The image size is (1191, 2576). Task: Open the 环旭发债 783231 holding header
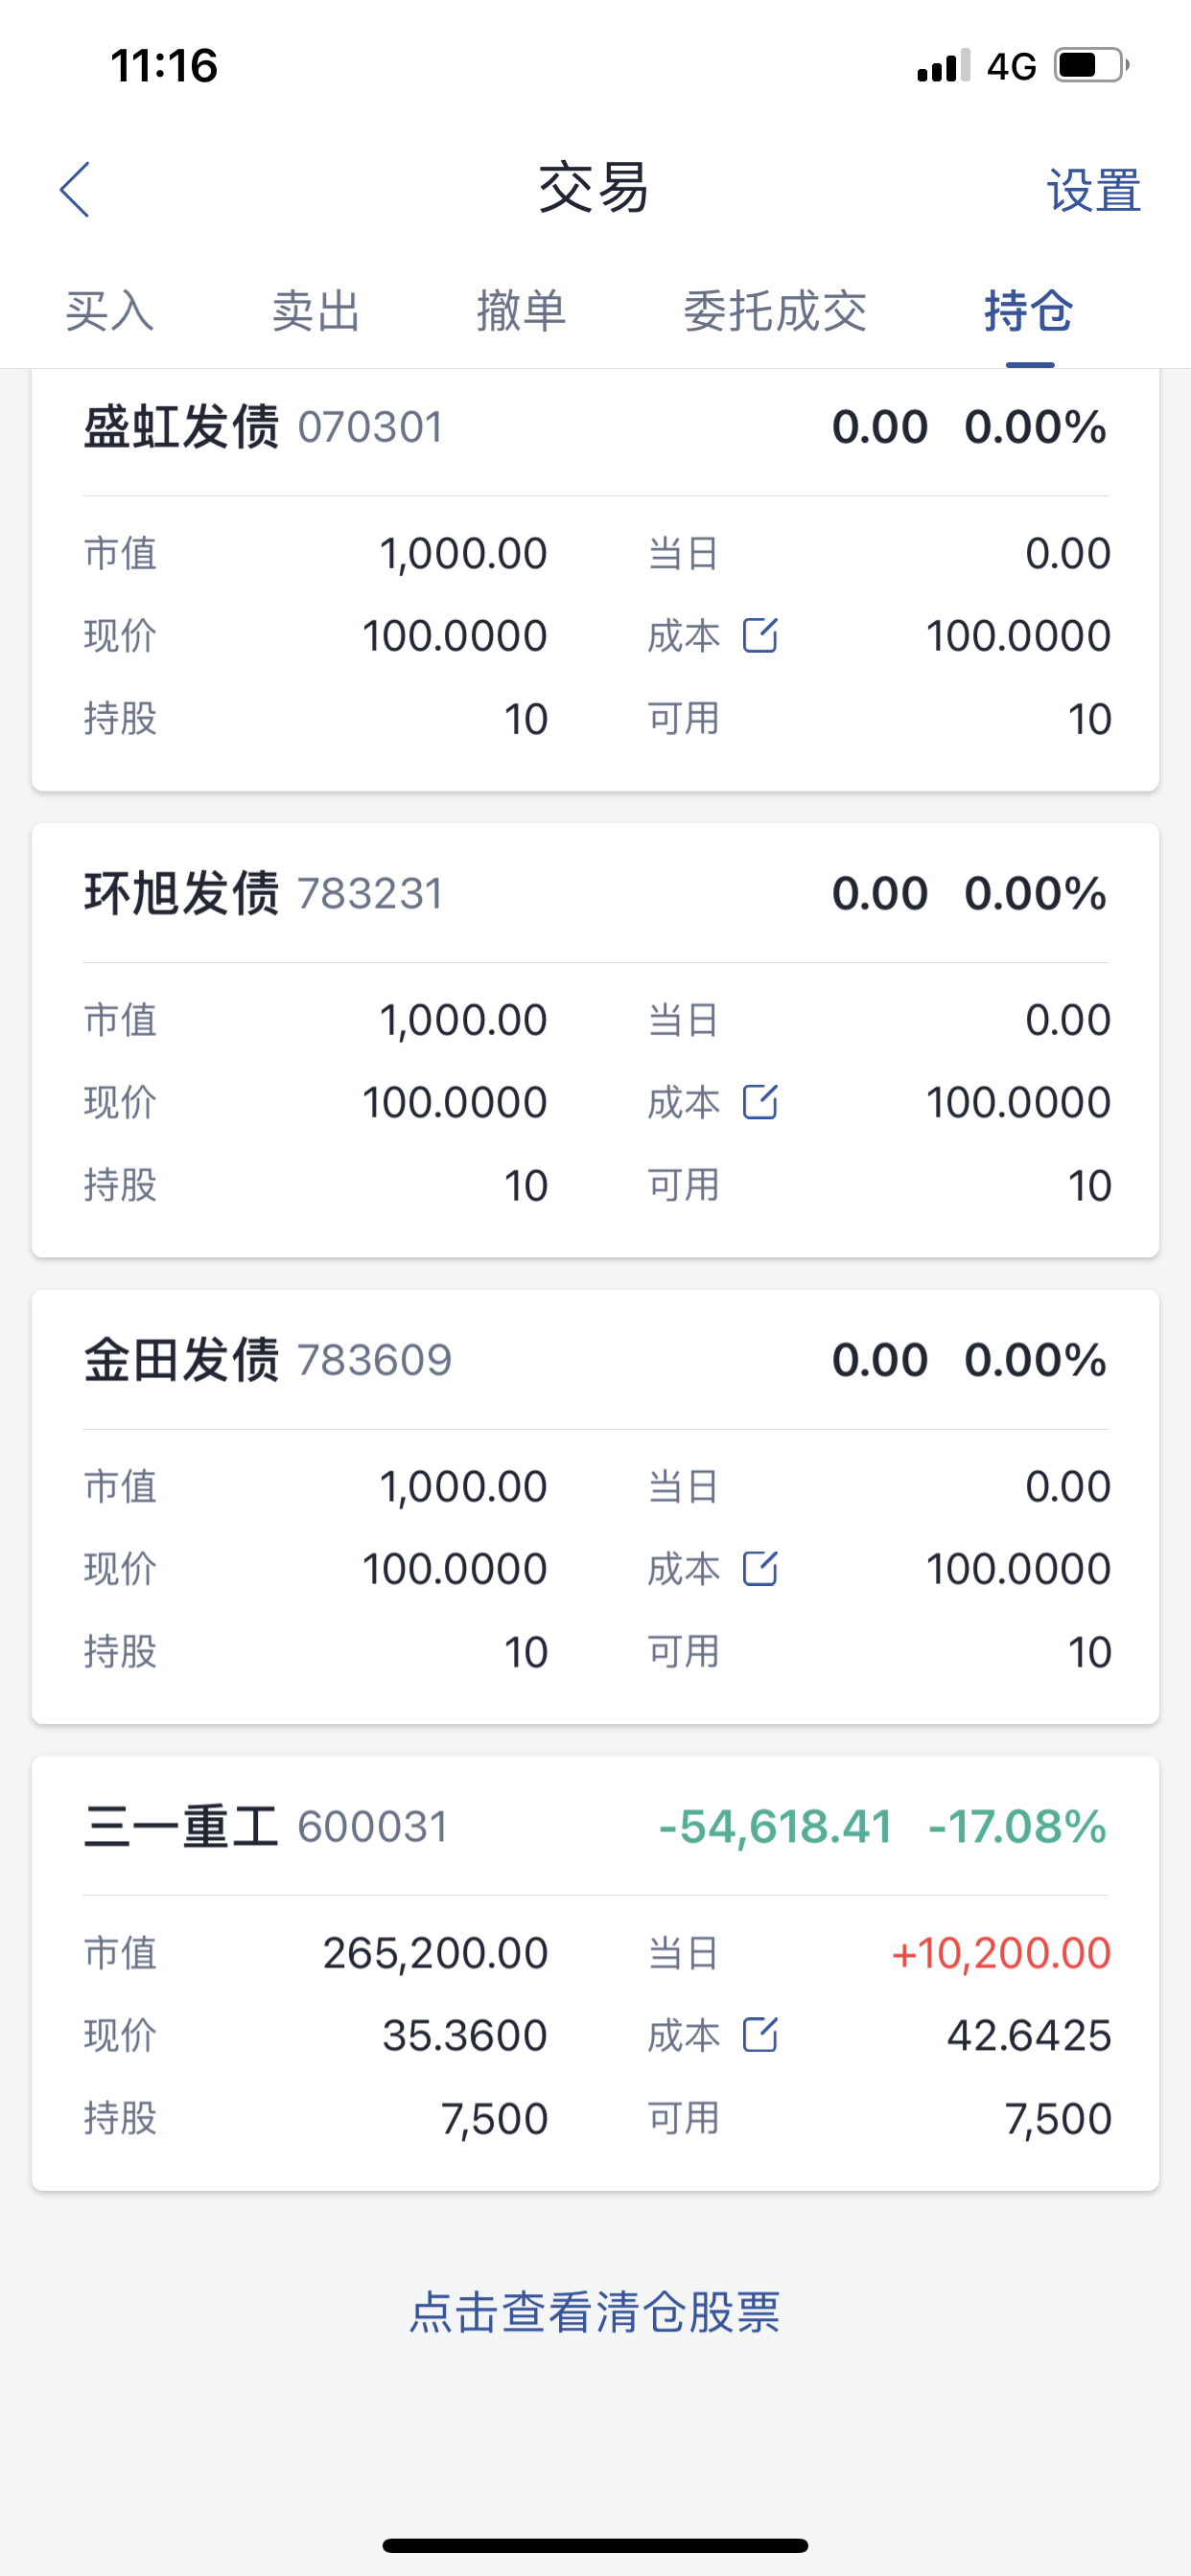[263, 894]
